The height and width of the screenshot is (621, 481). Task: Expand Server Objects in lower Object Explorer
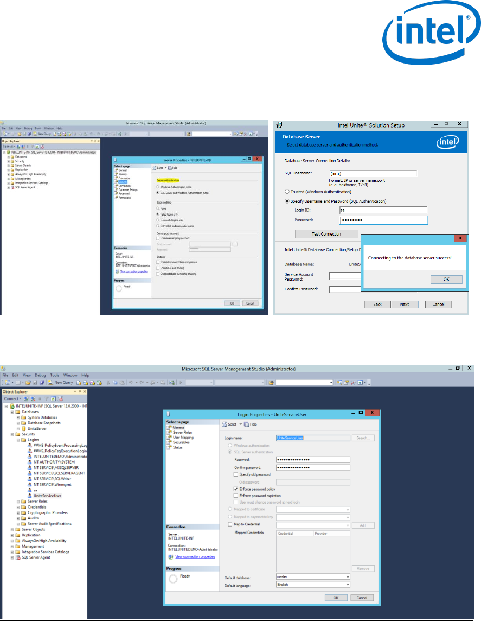[x=12, y=529]
